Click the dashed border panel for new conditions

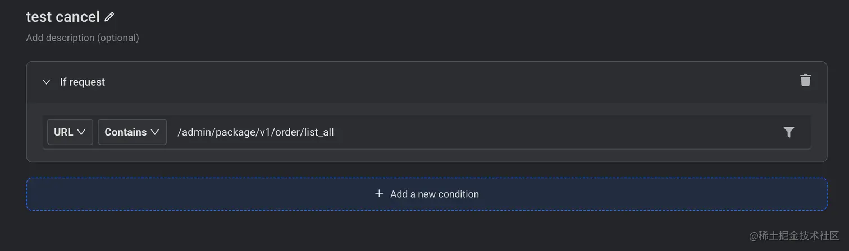427,194
